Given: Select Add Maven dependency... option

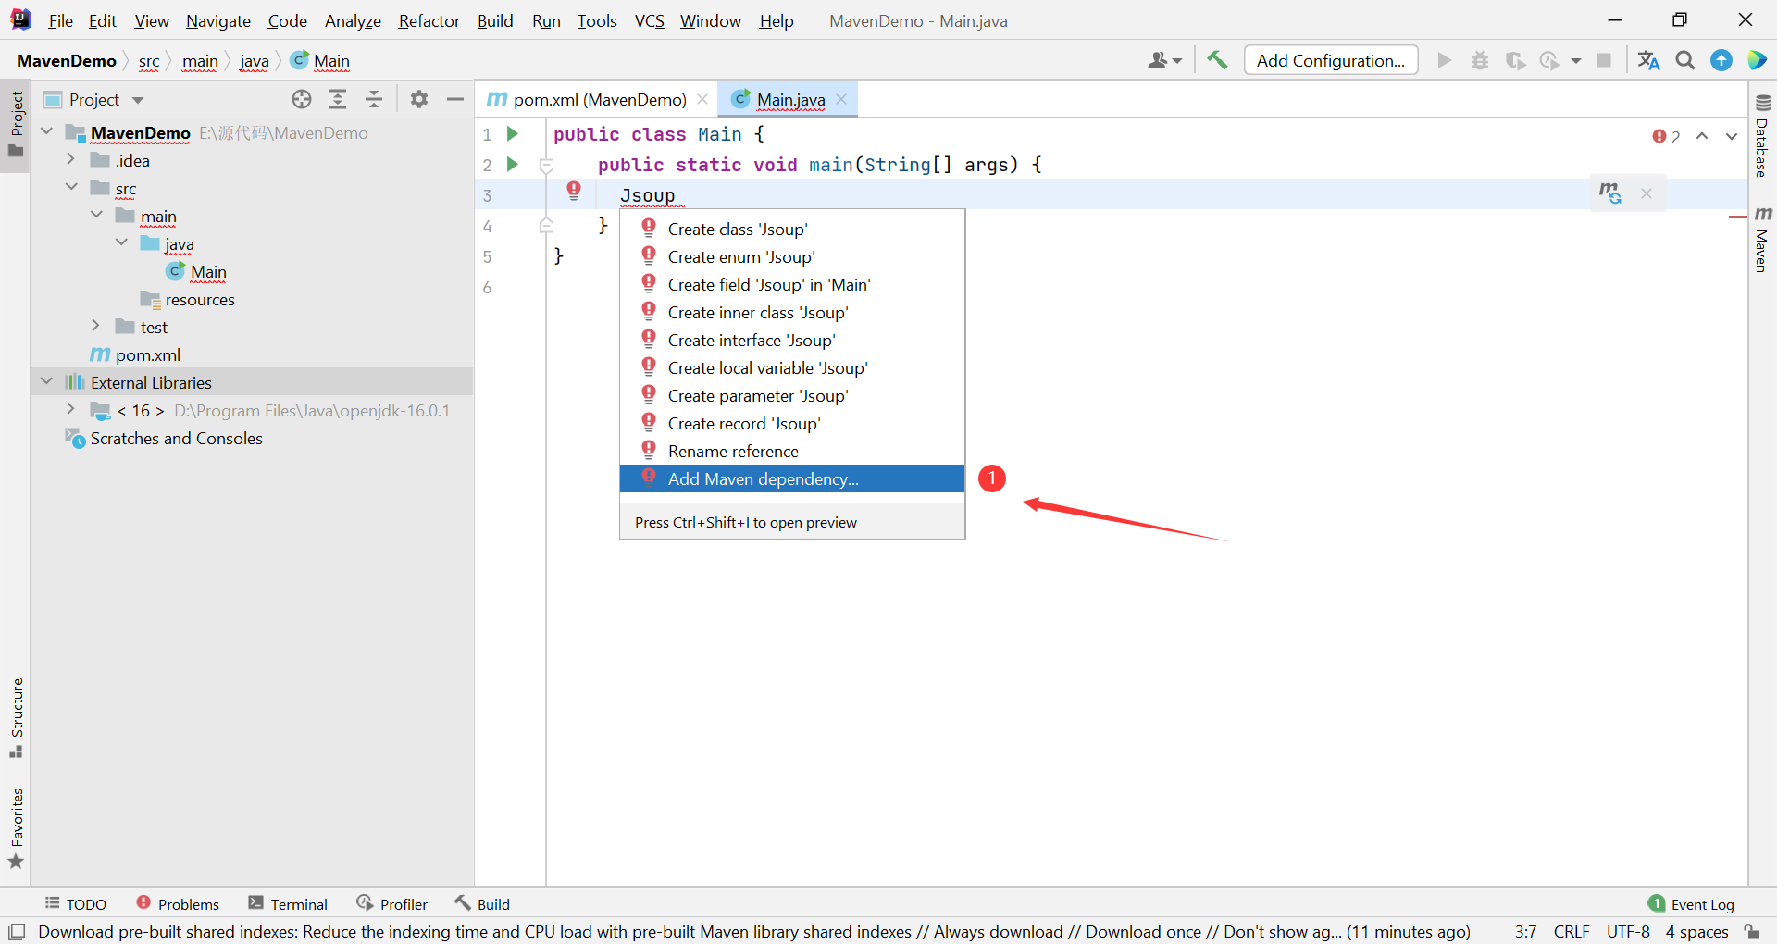Looking at the screenshot, I should coord(792,478).
